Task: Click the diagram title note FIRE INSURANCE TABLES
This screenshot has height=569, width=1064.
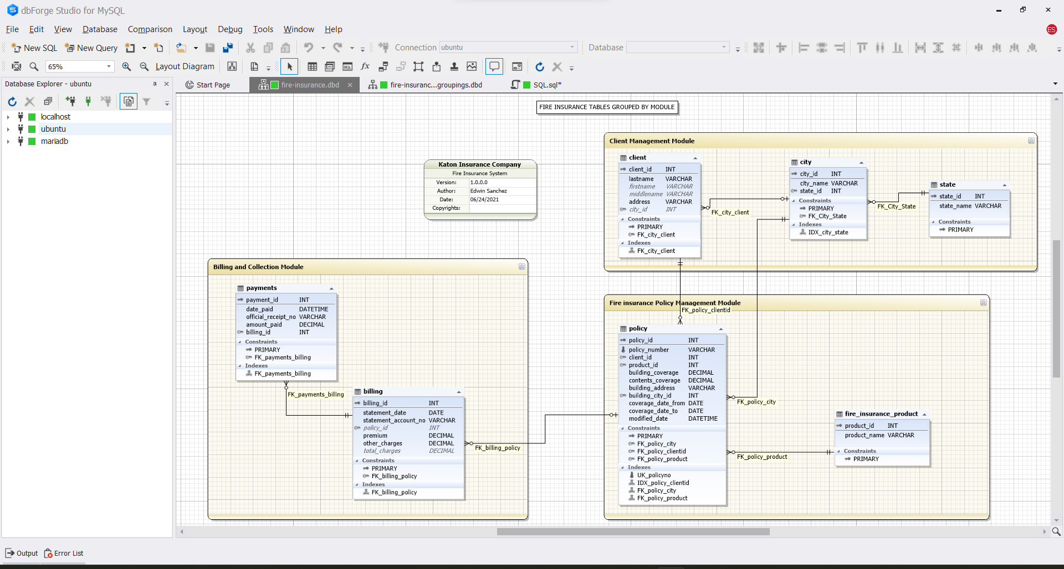Action: pyautogui.click(x=607, y=107)
